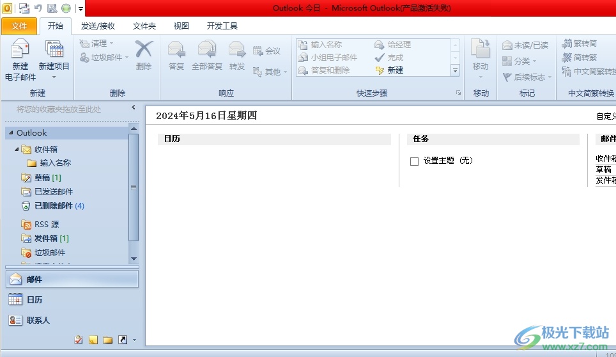Click Unread/Read (未读/已读) envelope icon
616x357 pixels.
pos(507,45)
